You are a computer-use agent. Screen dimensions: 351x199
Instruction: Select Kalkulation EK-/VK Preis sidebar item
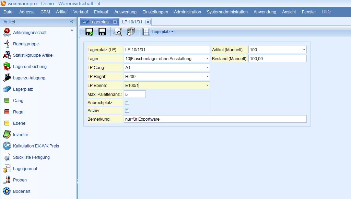click(36, 146)
